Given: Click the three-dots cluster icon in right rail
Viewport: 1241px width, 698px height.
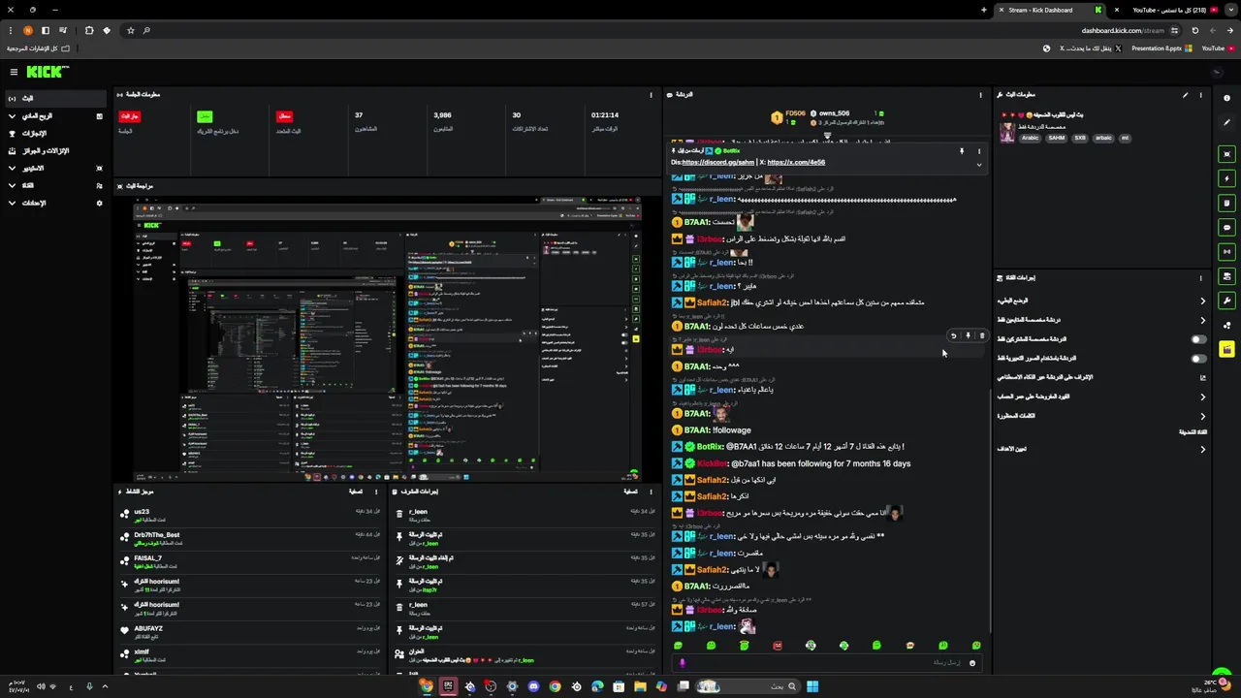Looking at the screenshot, I should click(x=1226, y=325).
